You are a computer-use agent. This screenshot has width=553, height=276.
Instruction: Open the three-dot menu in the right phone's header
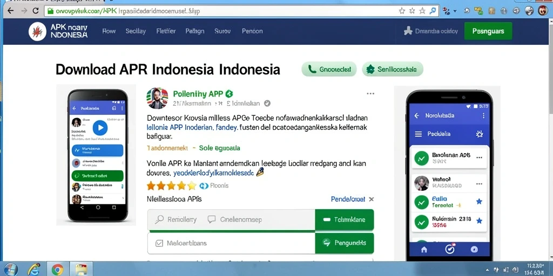pos(483,115)
